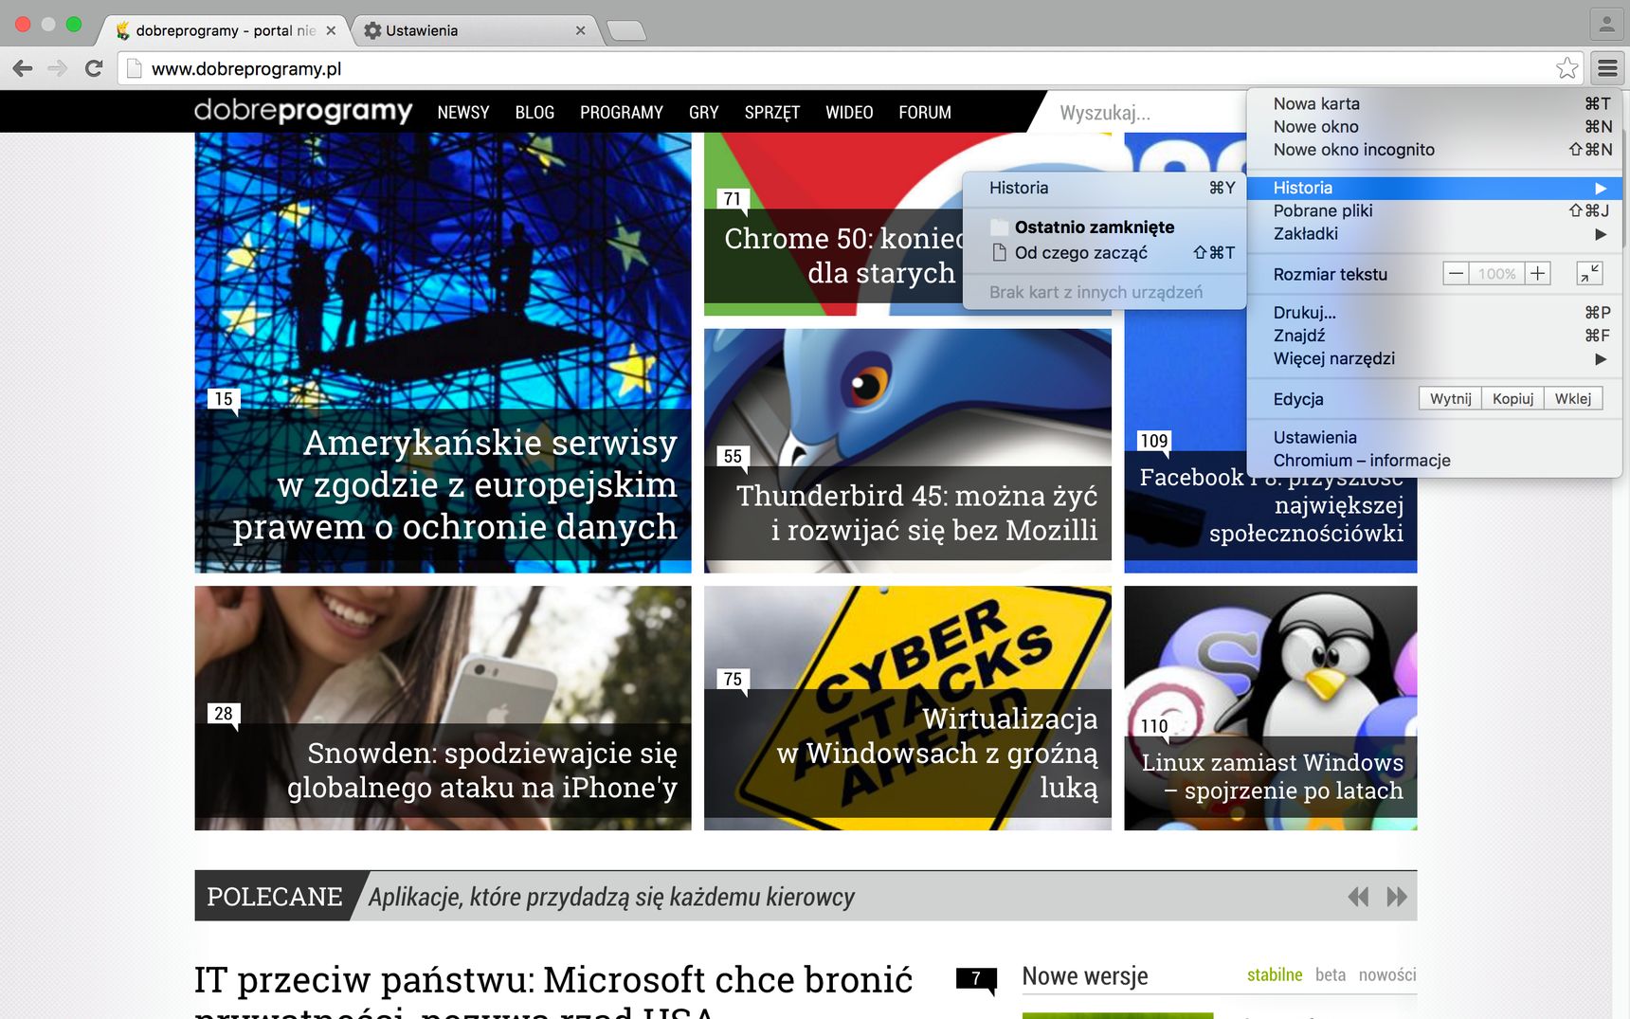This screenshot has height=1019, width=1630.
Task: Open Pobrane pliki from menu
Action: (x=1435, y=210)
